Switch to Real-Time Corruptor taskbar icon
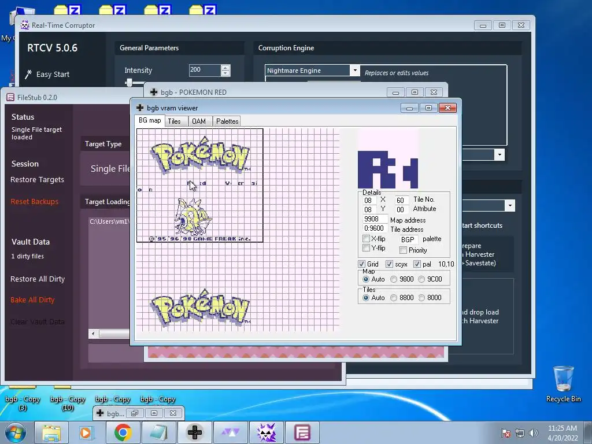 pos(266,432)
